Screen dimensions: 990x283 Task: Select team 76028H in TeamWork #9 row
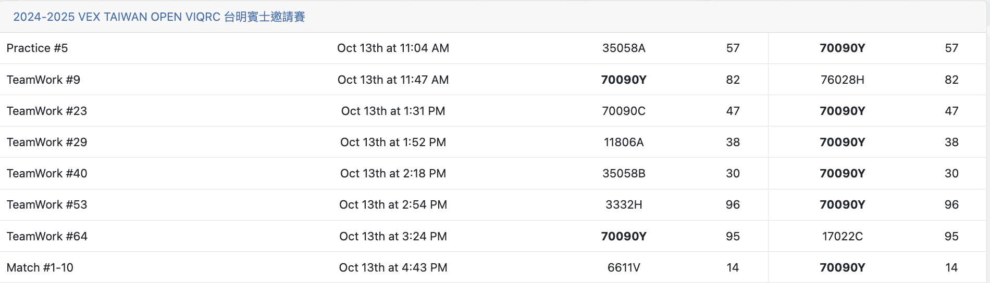pyautogui.click(x=842, y=80)
